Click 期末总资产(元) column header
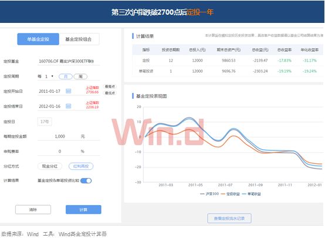The height and width of the screenshot is (238, 325). [229, 50]
